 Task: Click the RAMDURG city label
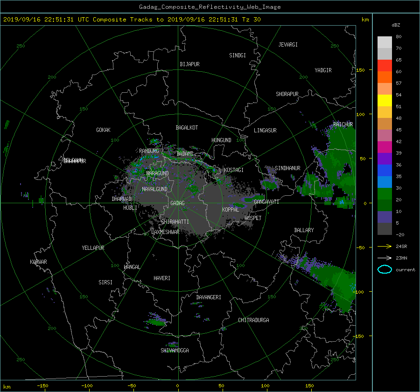pyautogui.click(x=149, y=151)
